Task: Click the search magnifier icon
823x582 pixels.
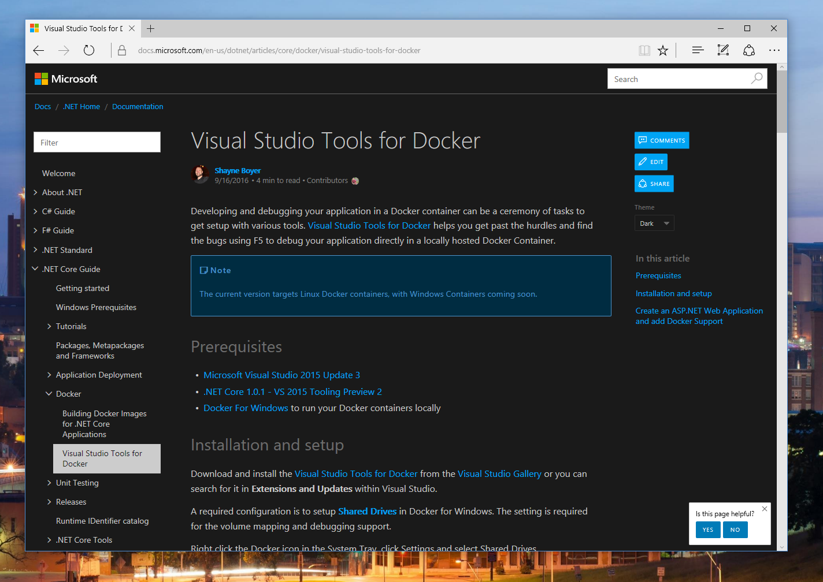Action: (x=757, y=79)
